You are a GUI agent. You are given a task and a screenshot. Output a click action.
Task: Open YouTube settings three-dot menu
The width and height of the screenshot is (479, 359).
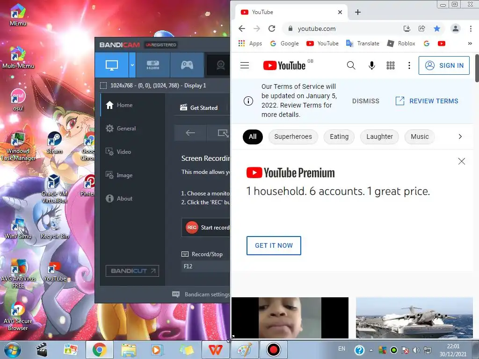pyautogui.click(x=409, y=65)
